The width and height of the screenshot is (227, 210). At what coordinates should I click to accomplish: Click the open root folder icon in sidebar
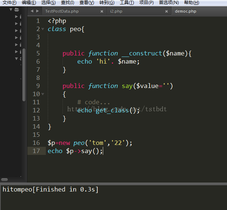(x=17, y=10)
